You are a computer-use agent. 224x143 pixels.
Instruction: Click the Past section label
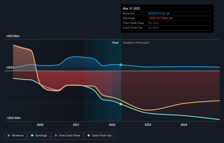pos(115,43)
